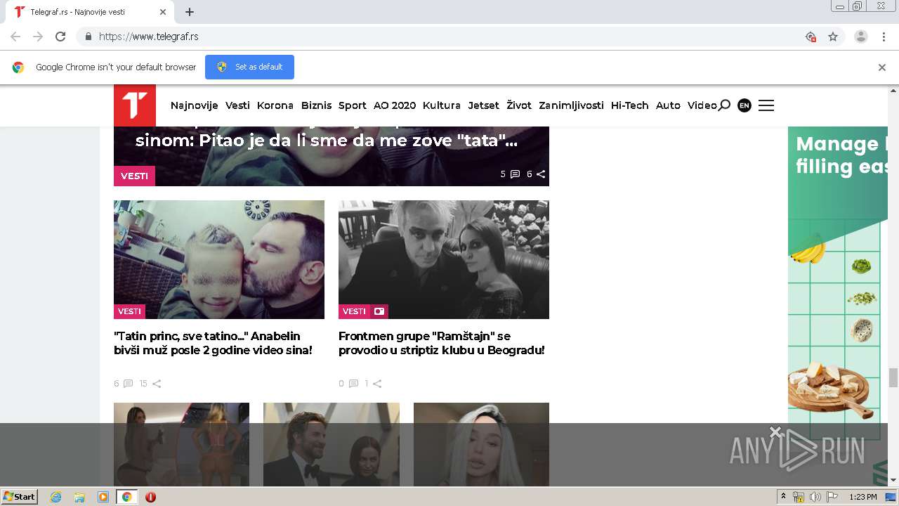This screenshot has width=899, height=506.
Task: Switch language with the EN icon
Action: [x=744, y=105]
